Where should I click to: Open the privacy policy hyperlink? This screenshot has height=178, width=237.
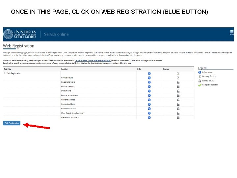click(92, 60)
